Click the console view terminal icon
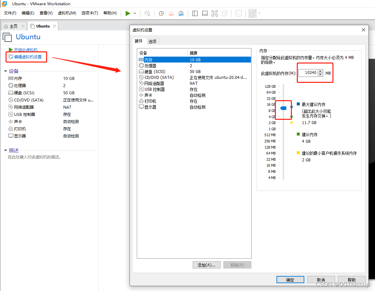This screenshot has height=291, width=375. point(239,13)
